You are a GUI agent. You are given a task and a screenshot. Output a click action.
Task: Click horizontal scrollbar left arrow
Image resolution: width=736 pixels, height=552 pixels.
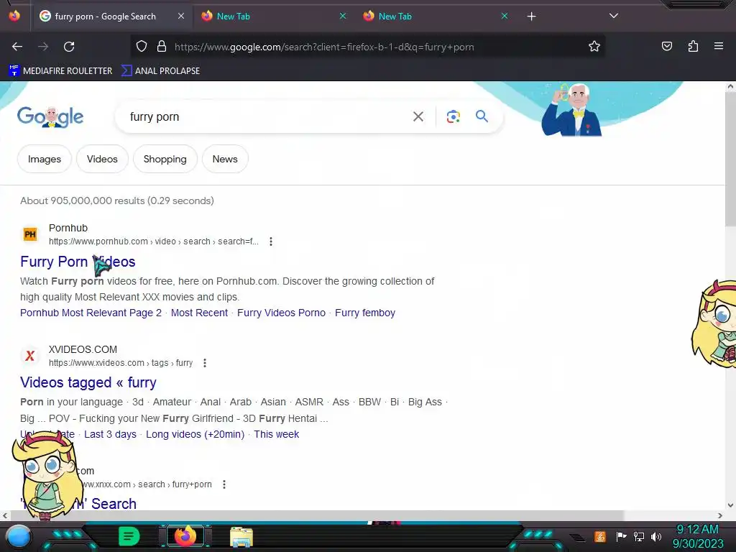coord(5,516)
